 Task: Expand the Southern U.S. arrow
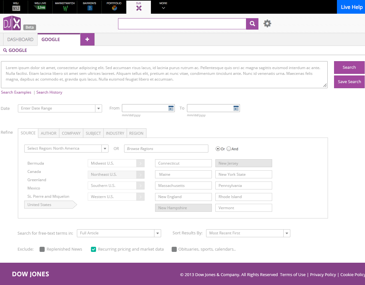pyautogui.click(x=140, y=186)
